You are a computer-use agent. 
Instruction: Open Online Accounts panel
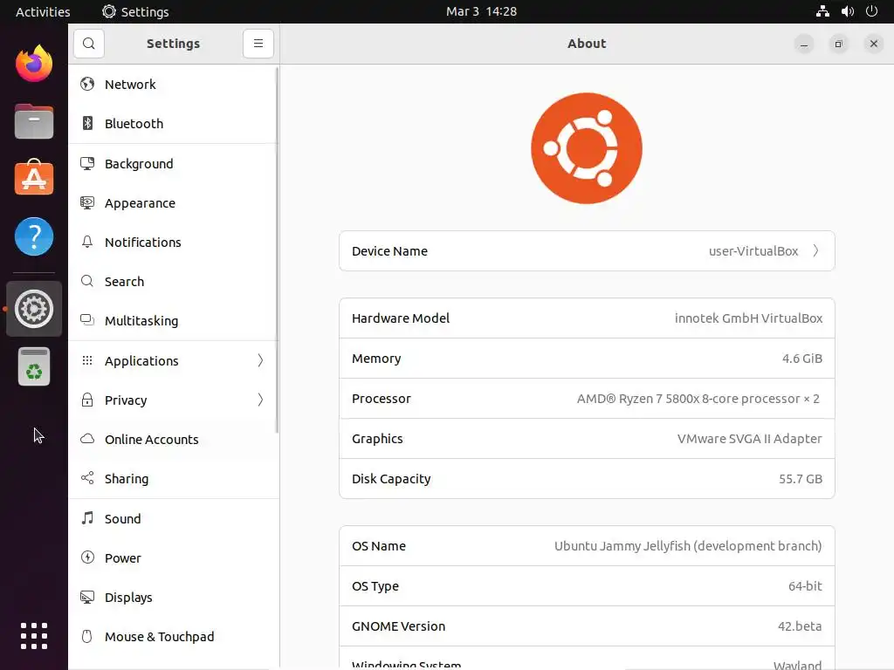pos(174,440)
